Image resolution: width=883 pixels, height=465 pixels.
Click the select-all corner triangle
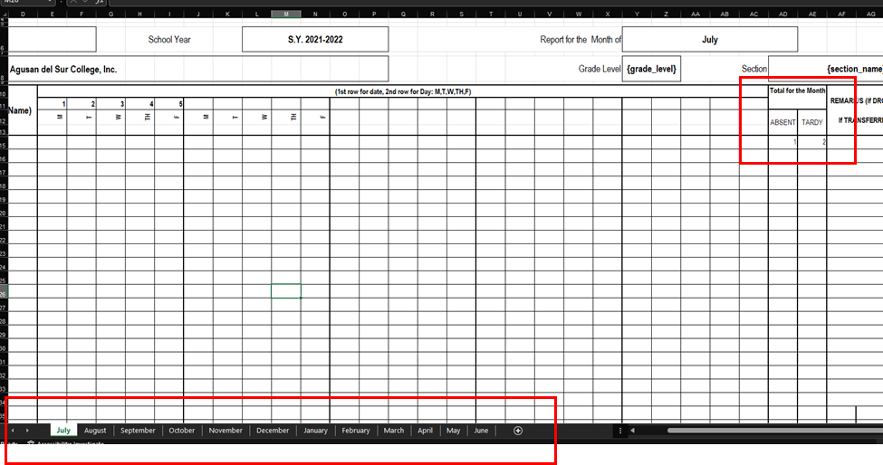point(4,14)
